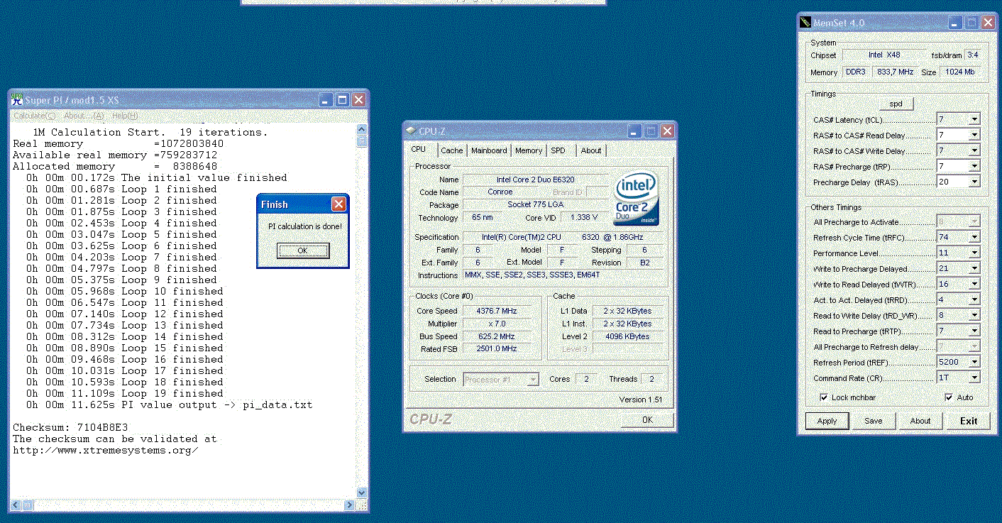Open the CPU-Z processor Selection dropdown
Viewport: 1002px width, 523px height.
(533, 380)
